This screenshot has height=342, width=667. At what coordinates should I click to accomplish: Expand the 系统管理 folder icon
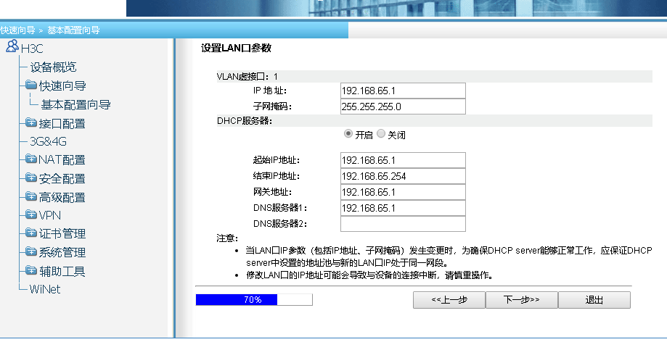[x=31, y=251]
